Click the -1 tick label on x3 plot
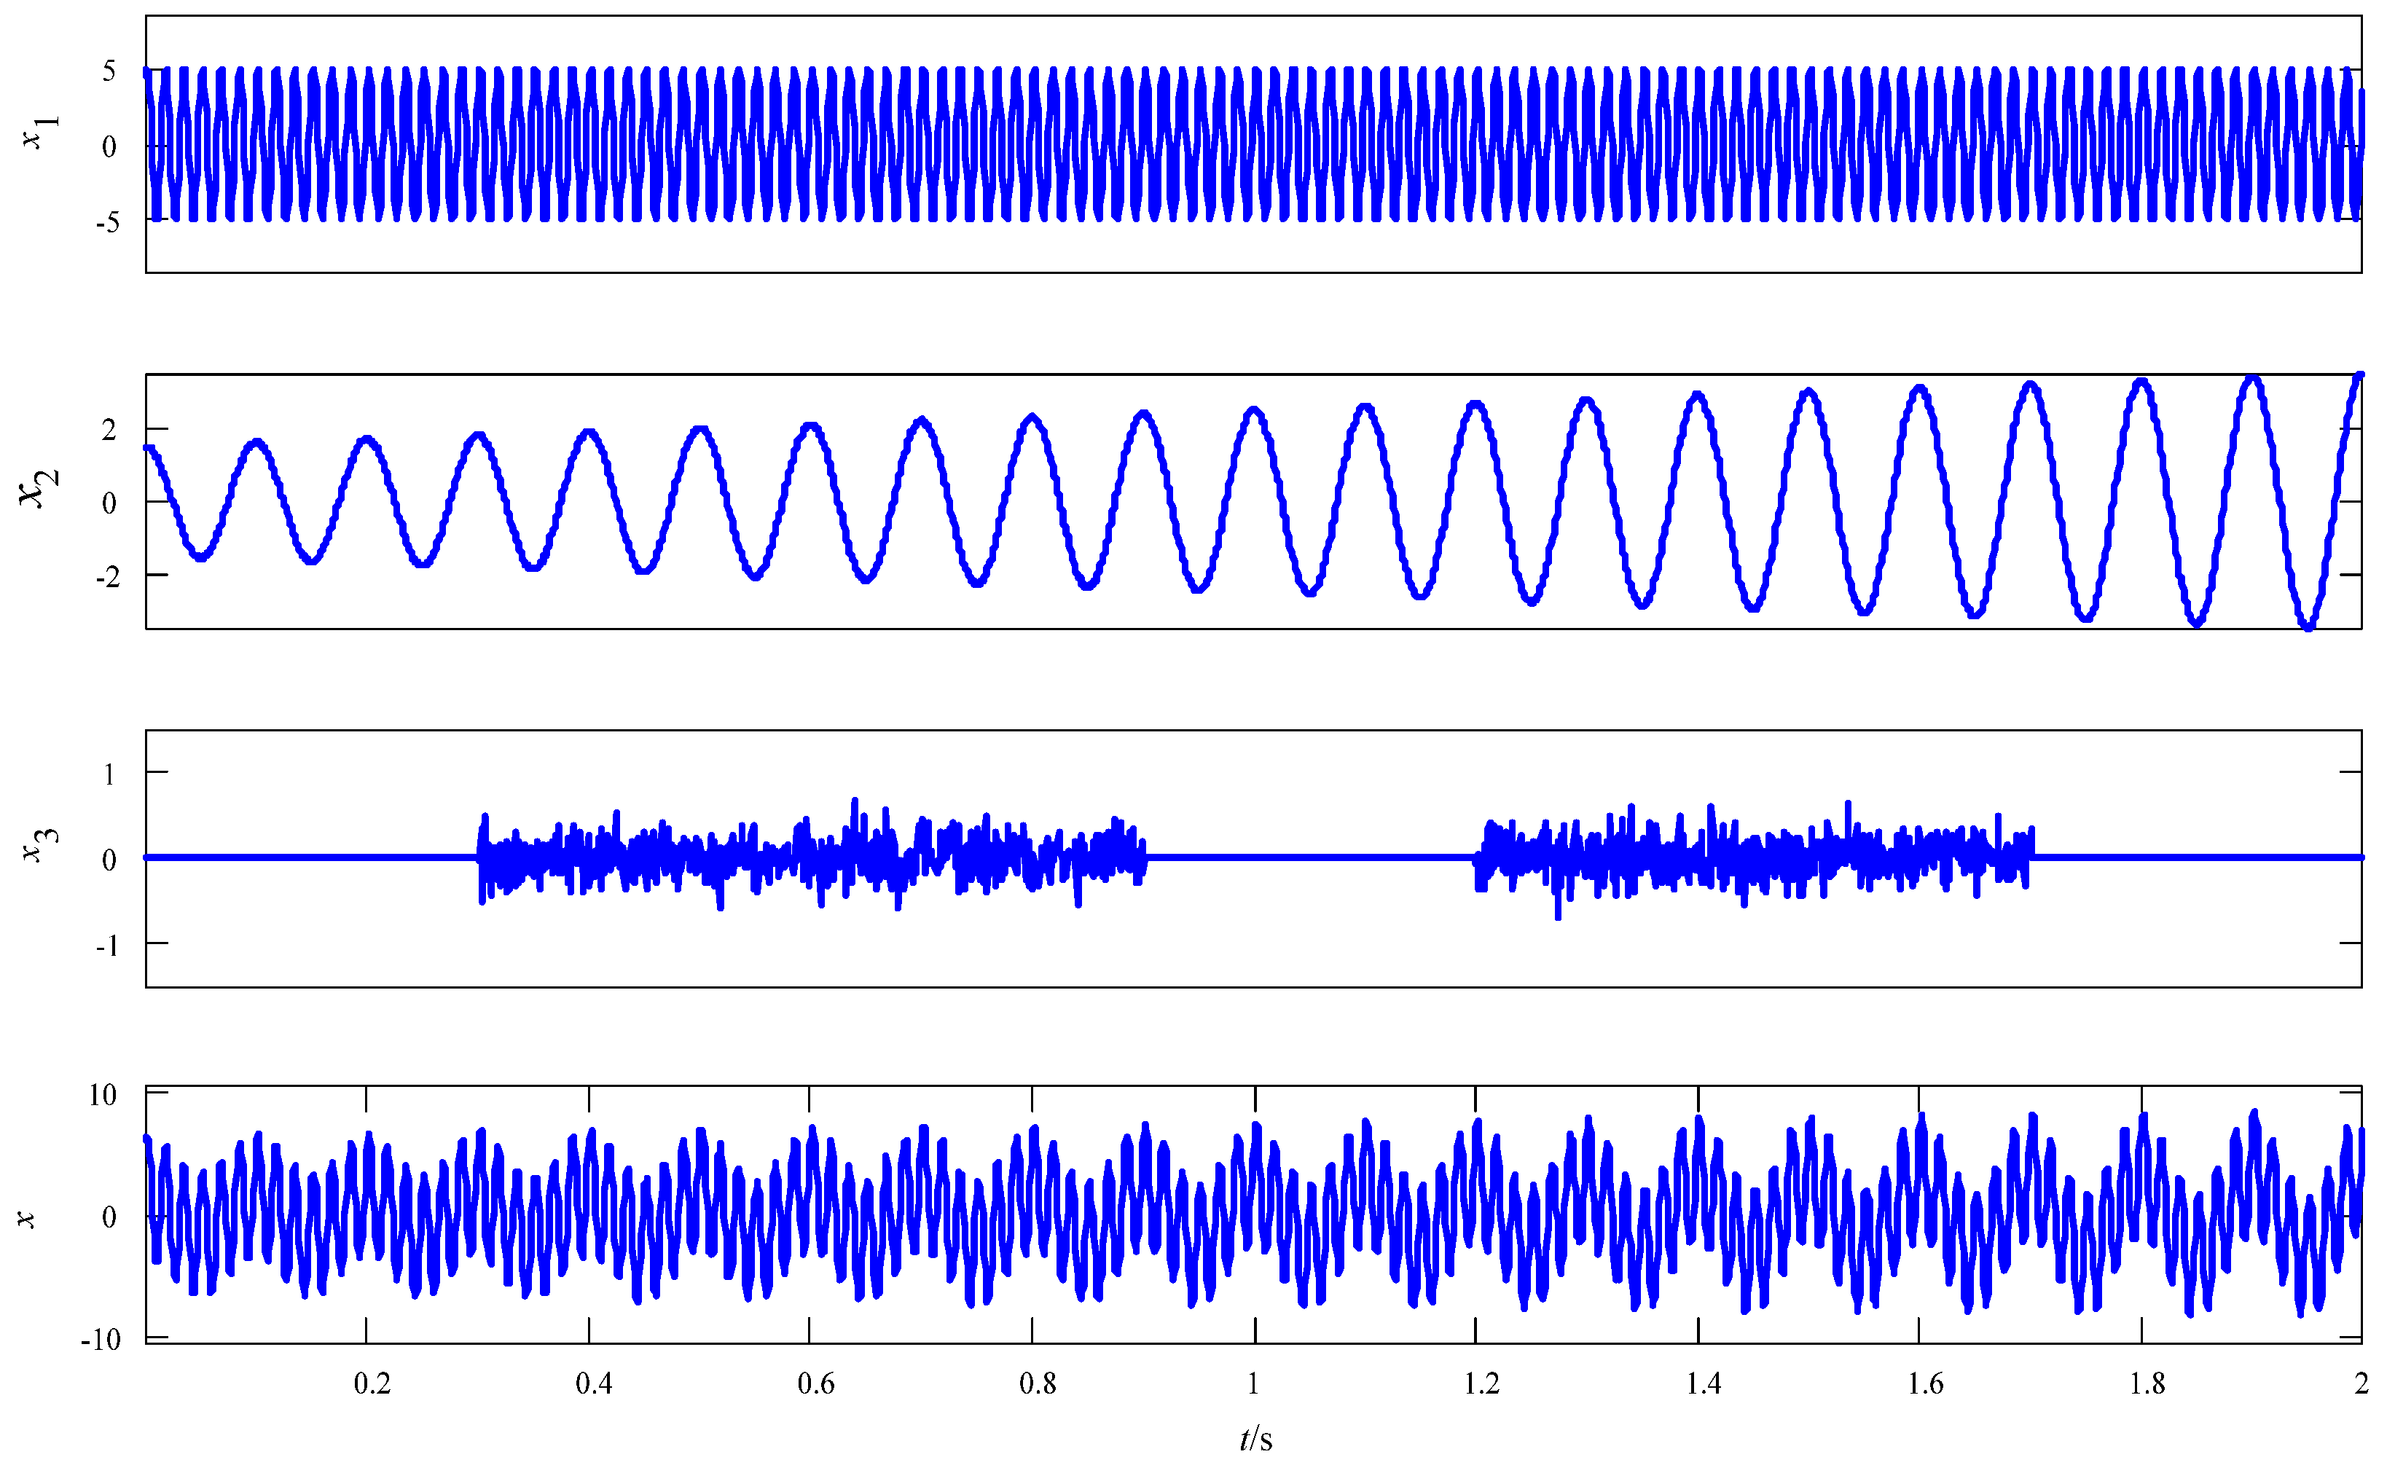2387x1465 pixels. click(x=108, y=946)
